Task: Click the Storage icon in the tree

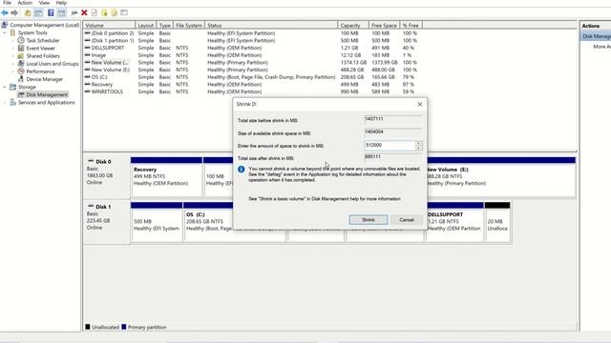Action: click(12, 87)
